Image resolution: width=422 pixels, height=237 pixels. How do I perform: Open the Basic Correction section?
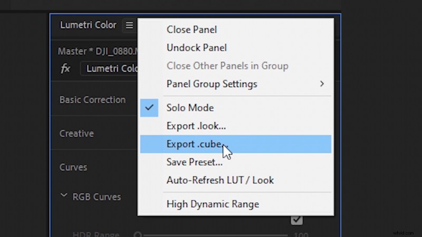coord(92,100)
